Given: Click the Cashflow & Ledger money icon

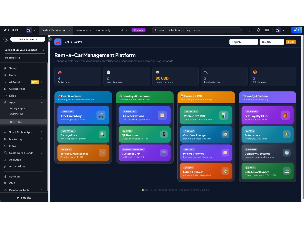Looking at the screenshot, I should (x=225, y=134).
